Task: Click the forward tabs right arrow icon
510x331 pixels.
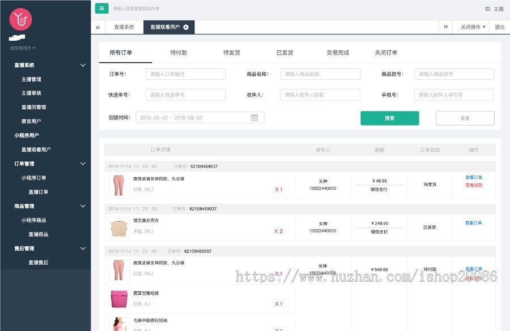Action: [445, 27]
